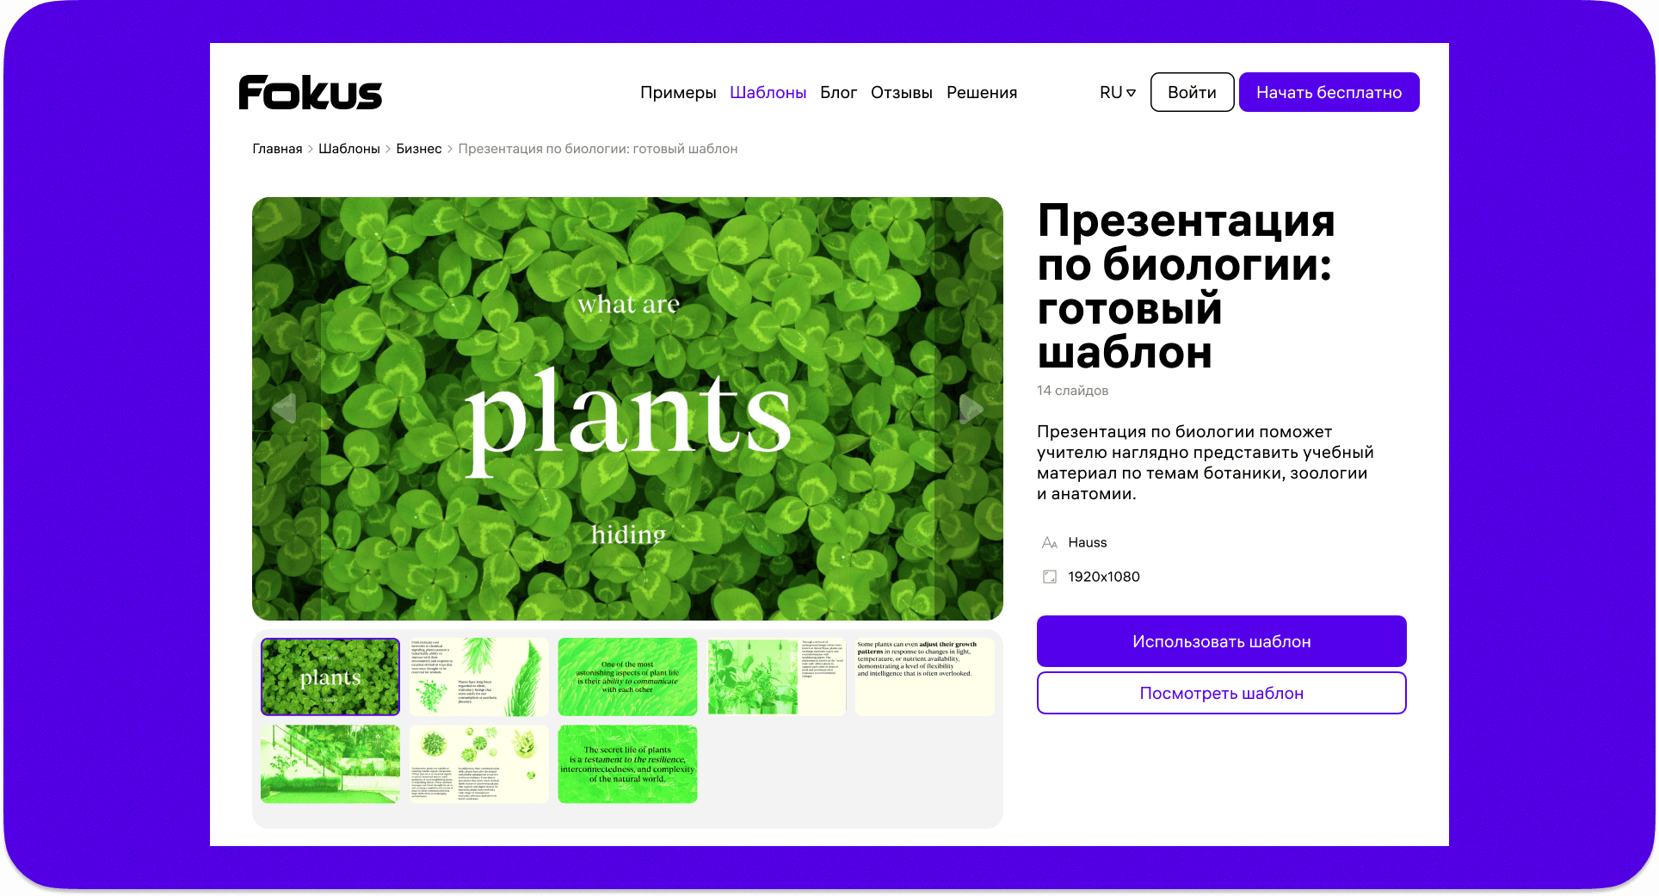1659x896 pixels.
Task: Click Использовать шаблон button
Action: 1221,641
